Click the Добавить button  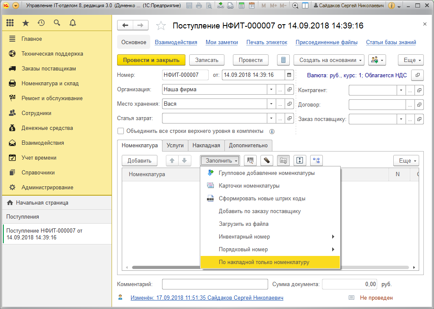pos(140,160)
